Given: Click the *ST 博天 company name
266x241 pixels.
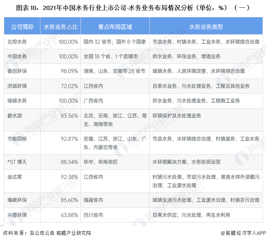Looking at the screenshot, I should [17, 162].
